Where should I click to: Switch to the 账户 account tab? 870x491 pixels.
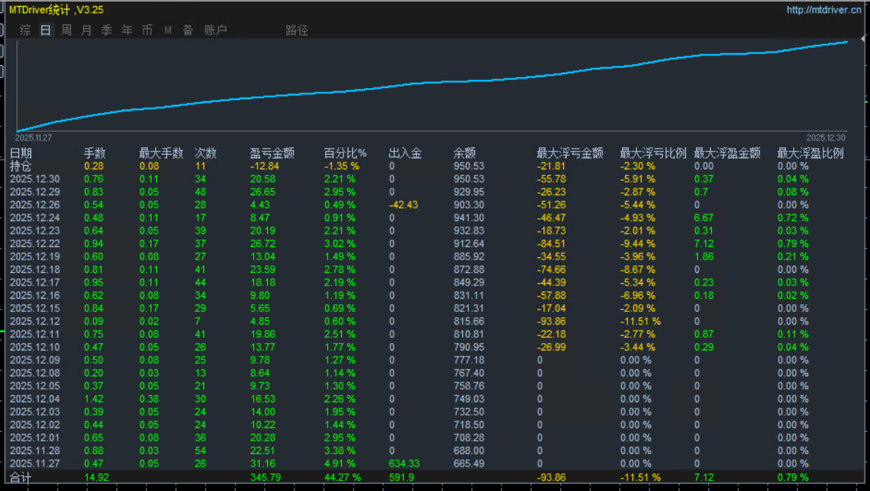coord(215,30)
